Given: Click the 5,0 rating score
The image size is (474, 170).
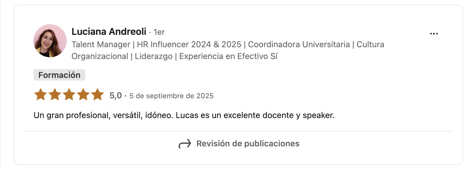Looking at the screenshot, I should pos(116,96).
